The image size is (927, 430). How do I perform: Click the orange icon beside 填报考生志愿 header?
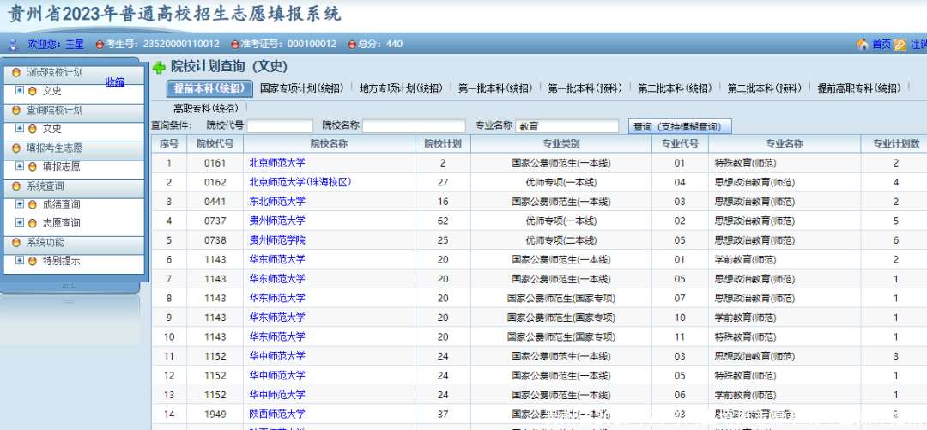tap(15, 148)
